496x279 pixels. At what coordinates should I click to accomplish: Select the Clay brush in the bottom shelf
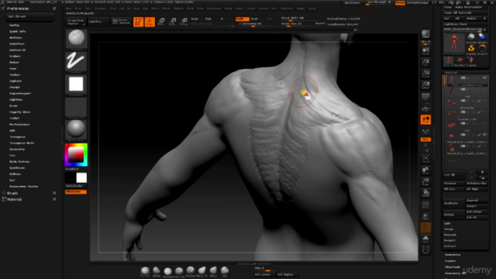[x=225, y=271]
